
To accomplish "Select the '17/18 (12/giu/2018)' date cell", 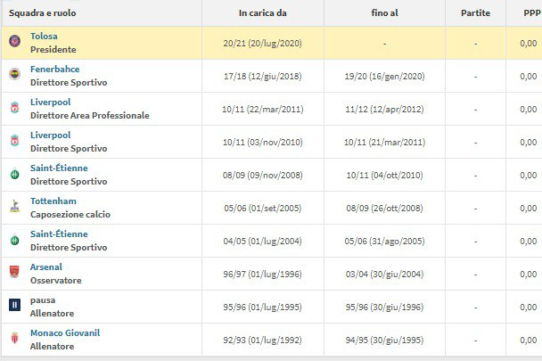I will pyautogui.click(x=262, y=77).
